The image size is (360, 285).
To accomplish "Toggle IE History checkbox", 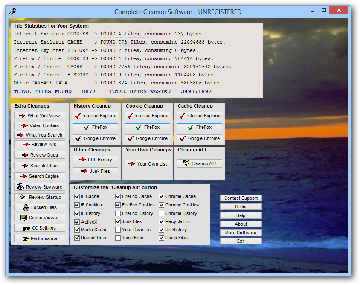I will click(77, 213).
